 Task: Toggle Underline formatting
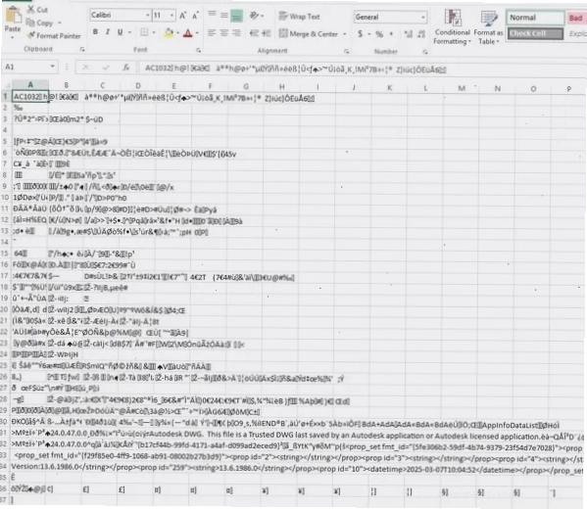121,32
